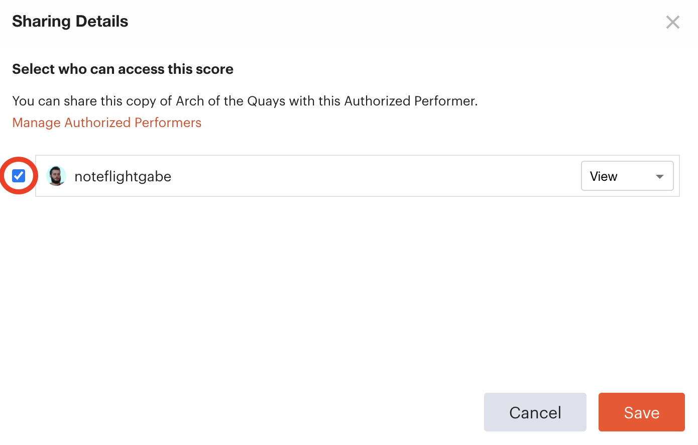
Task: Open the View permission dropdown
Action: [x=627, y=176]
